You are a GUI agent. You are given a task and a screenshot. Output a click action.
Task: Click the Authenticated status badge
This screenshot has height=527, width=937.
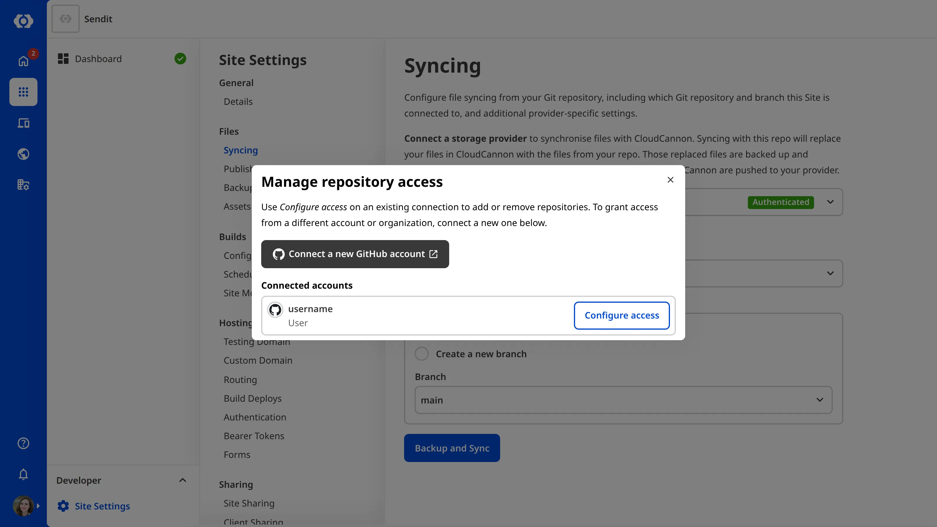[781, 202]
